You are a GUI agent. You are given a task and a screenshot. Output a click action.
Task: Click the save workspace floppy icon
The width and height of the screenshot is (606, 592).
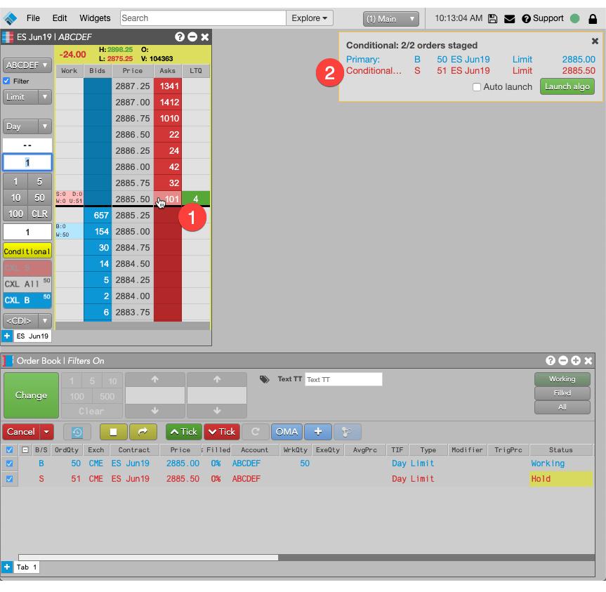tap(492, 18)
